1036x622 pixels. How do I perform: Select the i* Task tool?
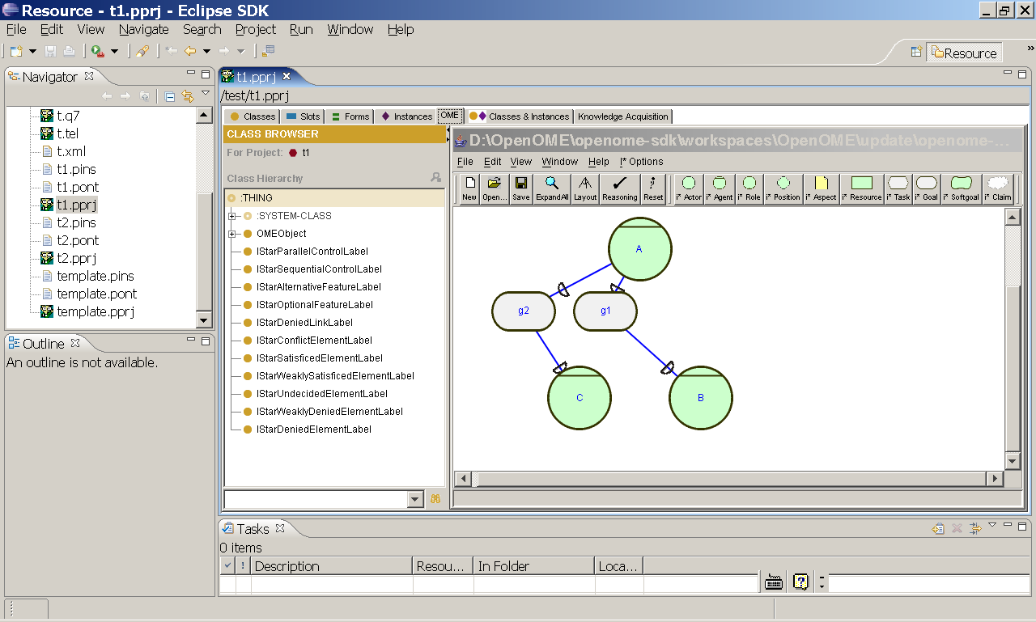coord(898,188)
